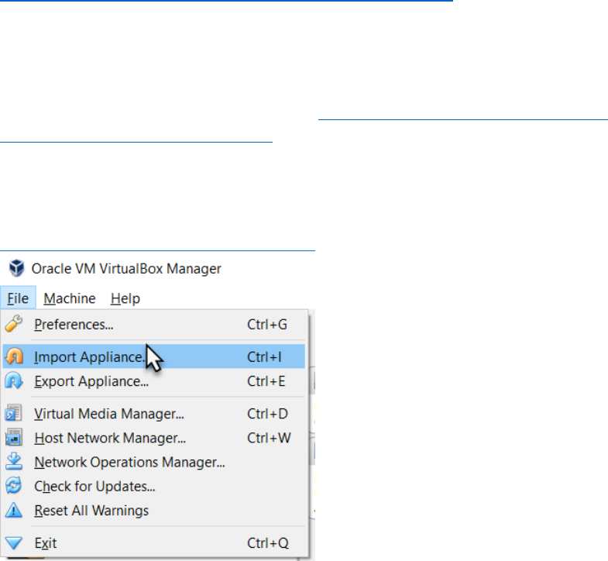Click the VirtualBox cube logo in title bar
Screen dimensions: 608x561
(x=17, y=268)
